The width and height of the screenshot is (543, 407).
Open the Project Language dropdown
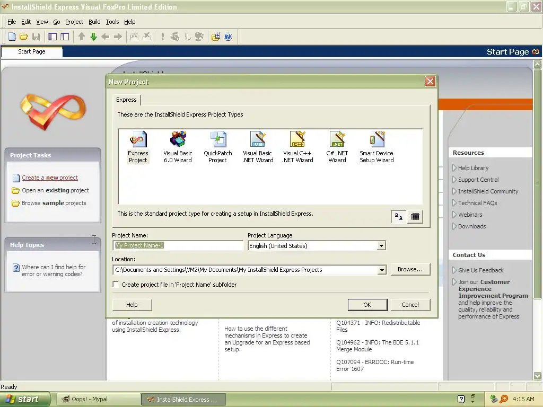(x=381, y=246)
